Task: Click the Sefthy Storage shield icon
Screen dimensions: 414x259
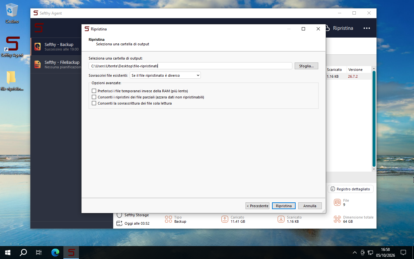Action: (119, 215)
